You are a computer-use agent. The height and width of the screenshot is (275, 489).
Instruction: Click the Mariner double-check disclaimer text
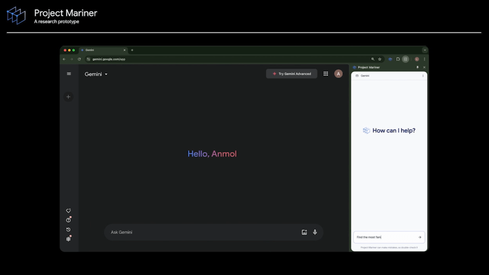pyautogui.click(x=389, y=247)
